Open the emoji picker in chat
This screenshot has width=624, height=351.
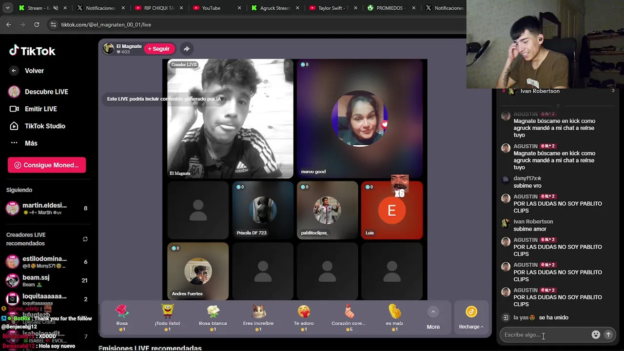click(x=596, y=334)
